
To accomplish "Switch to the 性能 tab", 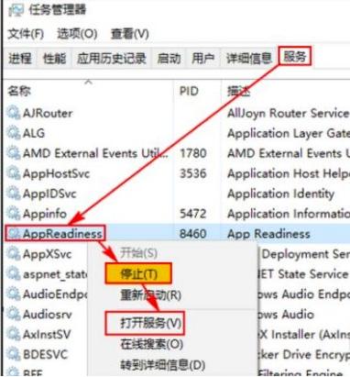I will click(54, 58).
